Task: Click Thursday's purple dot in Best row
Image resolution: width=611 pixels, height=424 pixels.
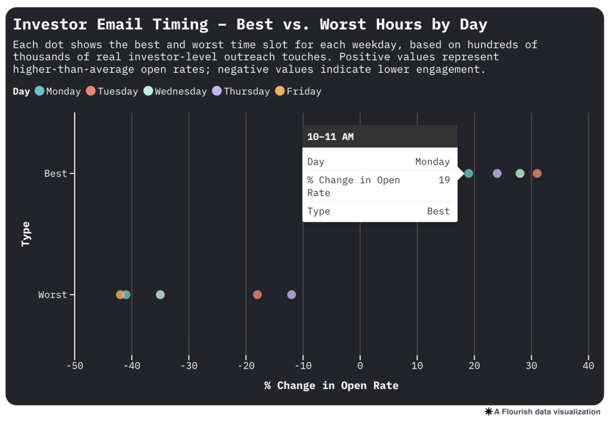Action: point(497,174)
